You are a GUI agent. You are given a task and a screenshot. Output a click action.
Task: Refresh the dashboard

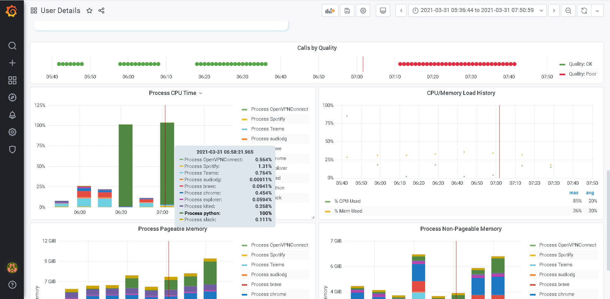pos(584,10)
